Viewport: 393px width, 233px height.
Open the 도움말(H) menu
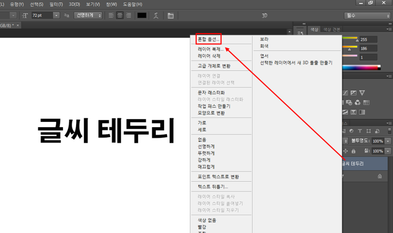[x=132, y=4]
